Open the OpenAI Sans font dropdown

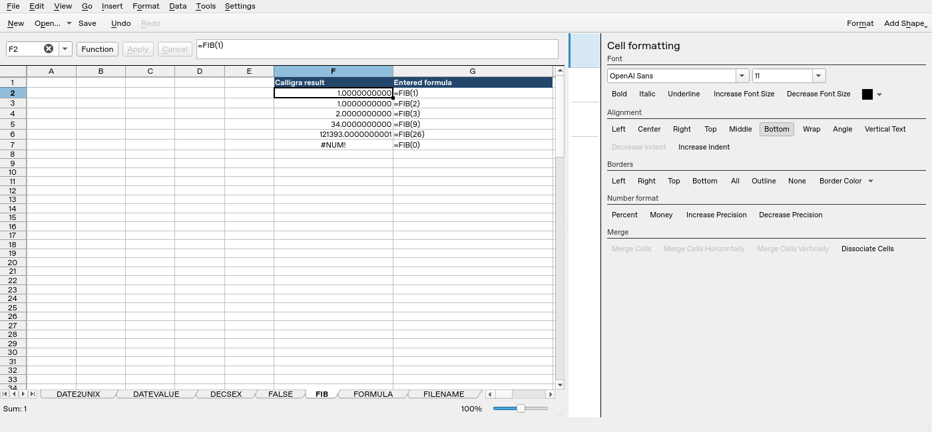click(x=742, y=76)
